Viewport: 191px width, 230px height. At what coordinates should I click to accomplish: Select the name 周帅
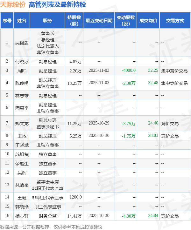point(22,71)
